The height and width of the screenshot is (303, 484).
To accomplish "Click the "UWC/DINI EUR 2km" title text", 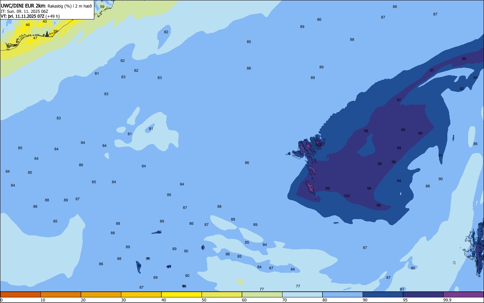I will 23,6.
